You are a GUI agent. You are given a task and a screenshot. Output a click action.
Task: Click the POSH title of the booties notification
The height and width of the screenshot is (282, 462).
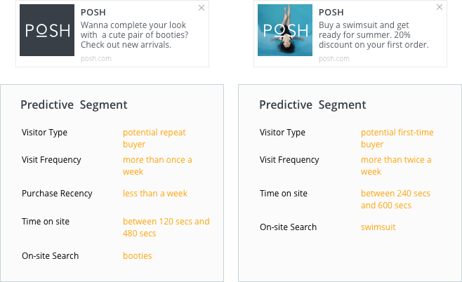93,12
